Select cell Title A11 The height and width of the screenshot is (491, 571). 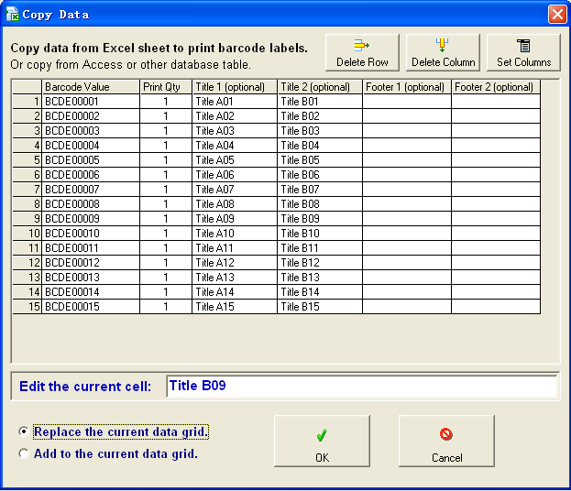coord(235,248)
